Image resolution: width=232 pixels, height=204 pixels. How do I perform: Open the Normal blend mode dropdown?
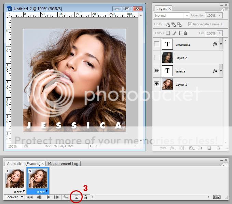coord(172,16)
